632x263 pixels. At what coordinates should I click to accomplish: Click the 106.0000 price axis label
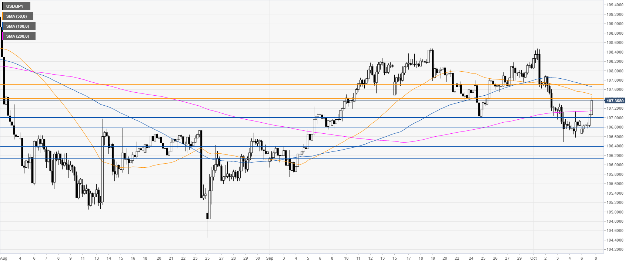tap(613, 165)
